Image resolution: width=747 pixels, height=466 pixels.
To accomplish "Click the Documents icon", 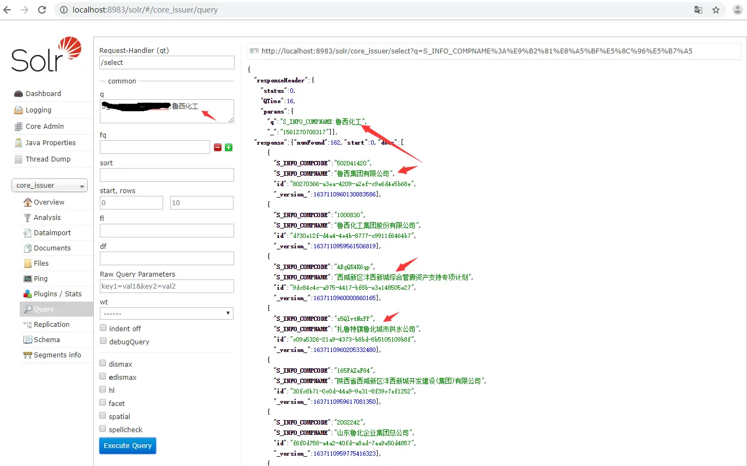I will pos(27,248).
